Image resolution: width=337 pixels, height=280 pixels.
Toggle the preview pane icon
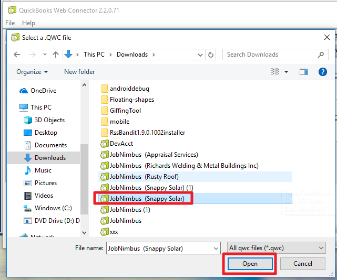coord(304,72)
